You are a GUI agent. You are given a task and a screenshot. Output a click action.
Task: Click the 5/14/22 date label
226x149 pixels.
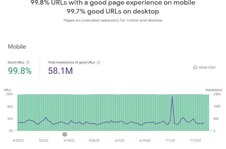69,140
